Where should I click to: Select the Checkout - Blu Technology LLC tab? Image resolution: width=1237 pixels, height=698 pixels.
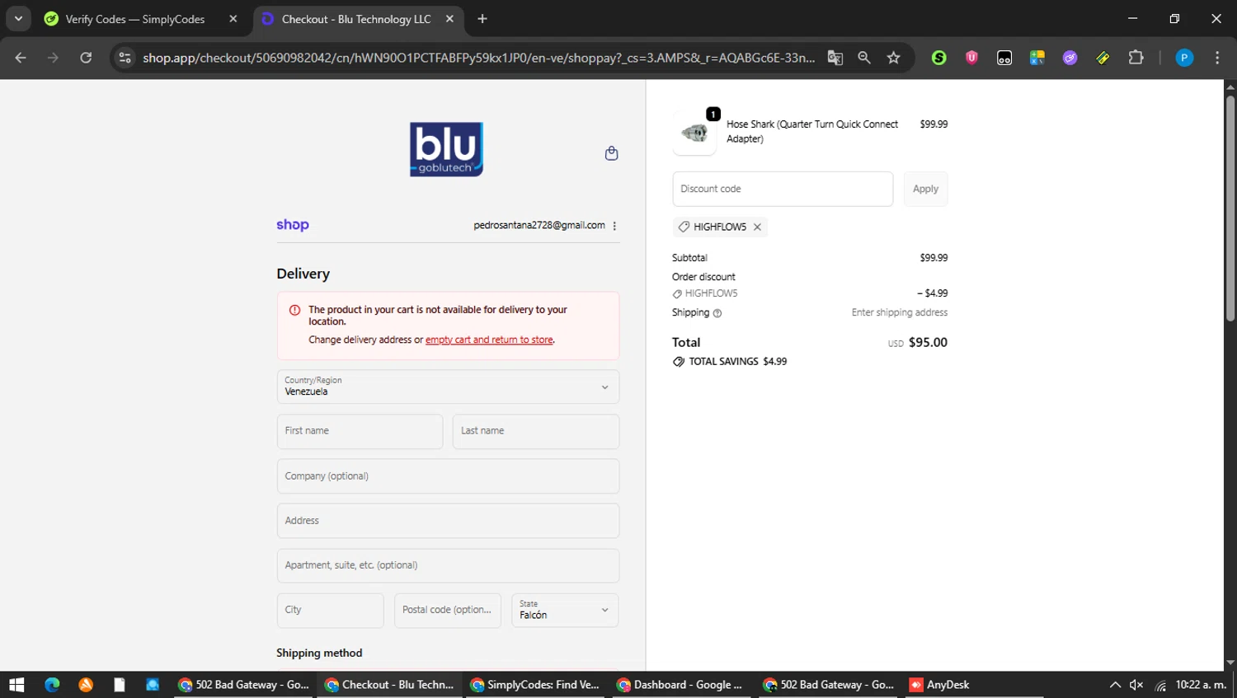click(358, 19)
